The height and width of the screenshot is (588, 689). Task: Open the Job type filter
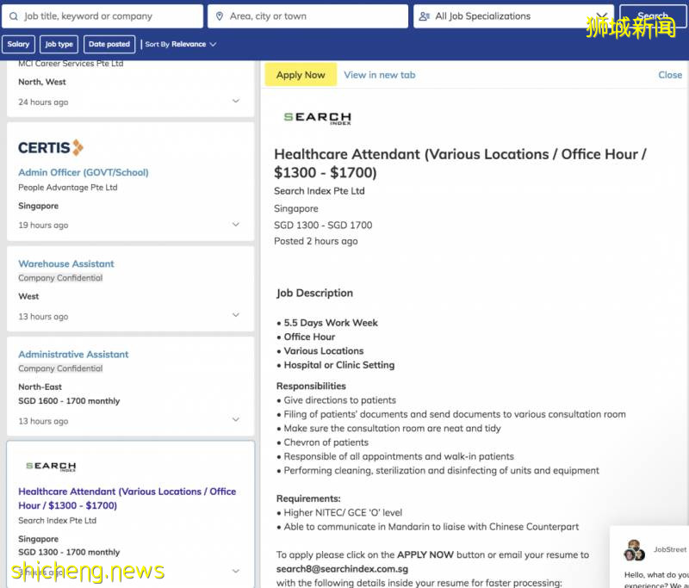pos(59,44)
